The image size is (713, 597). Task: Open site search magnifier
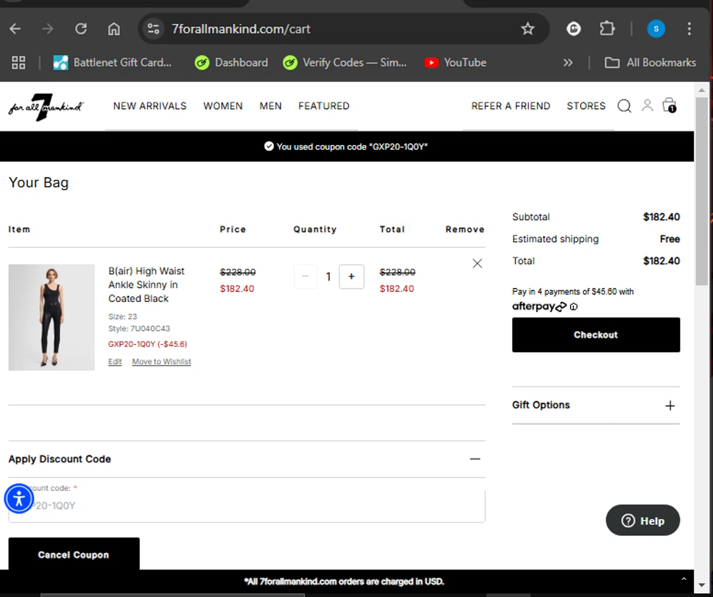[x=624, y=106]
